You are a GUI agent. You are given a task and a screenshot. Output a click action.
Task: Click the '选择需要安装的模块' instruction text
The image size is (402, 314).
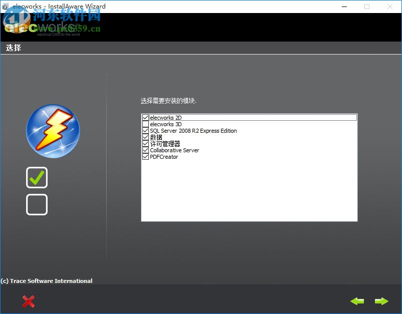[168, 101]
